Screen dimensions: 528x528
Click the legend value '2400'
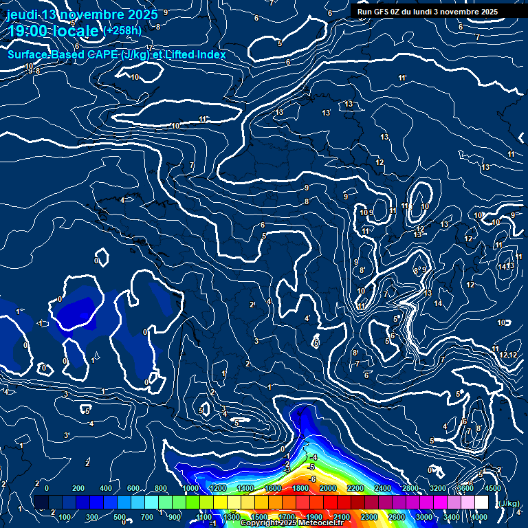383,488
